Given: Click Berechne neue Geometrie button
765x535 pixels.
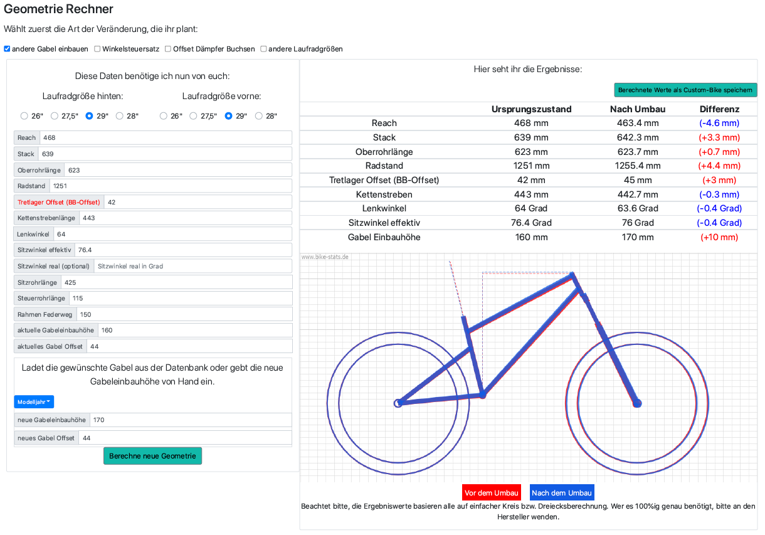Looking at the screenshot, I should pyautogui.click(x=152, y=456).
